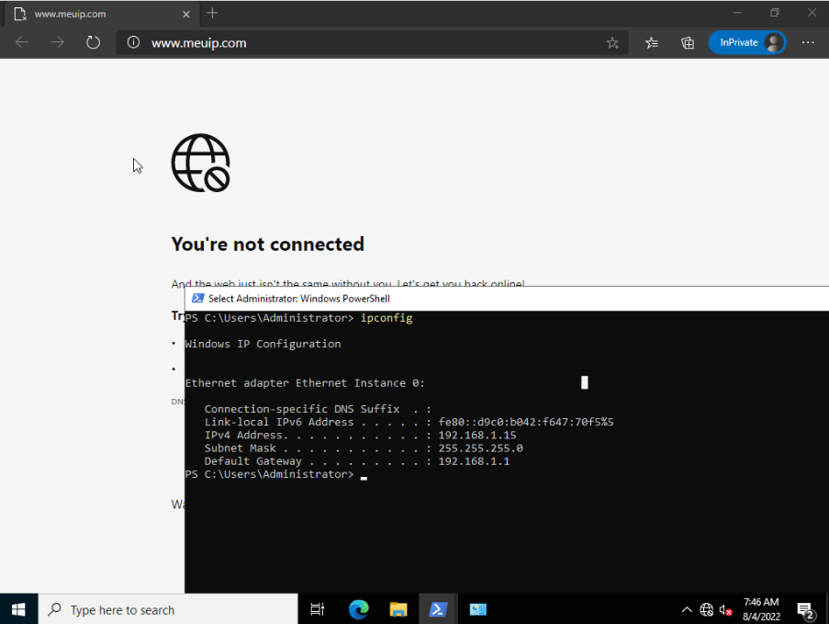The image size is (829, 624).
Task: Show hidden system tray icons
Action: [687, 609]
